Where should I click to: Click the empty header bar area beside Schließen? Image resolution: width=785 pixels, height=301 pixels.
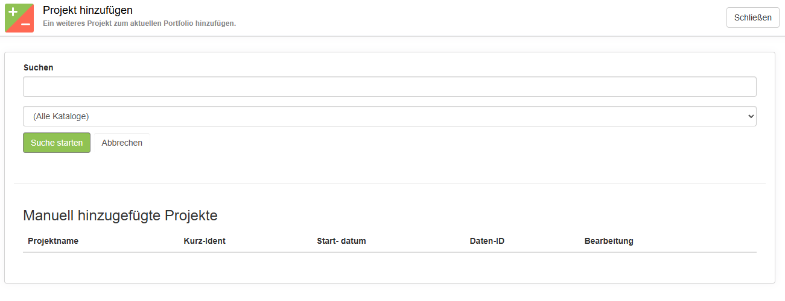click(x=483, y=17)
